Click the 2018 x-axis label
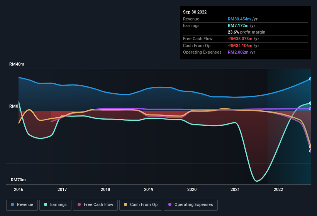This screenshot has width=317, height=216. (x=105, y=189)
